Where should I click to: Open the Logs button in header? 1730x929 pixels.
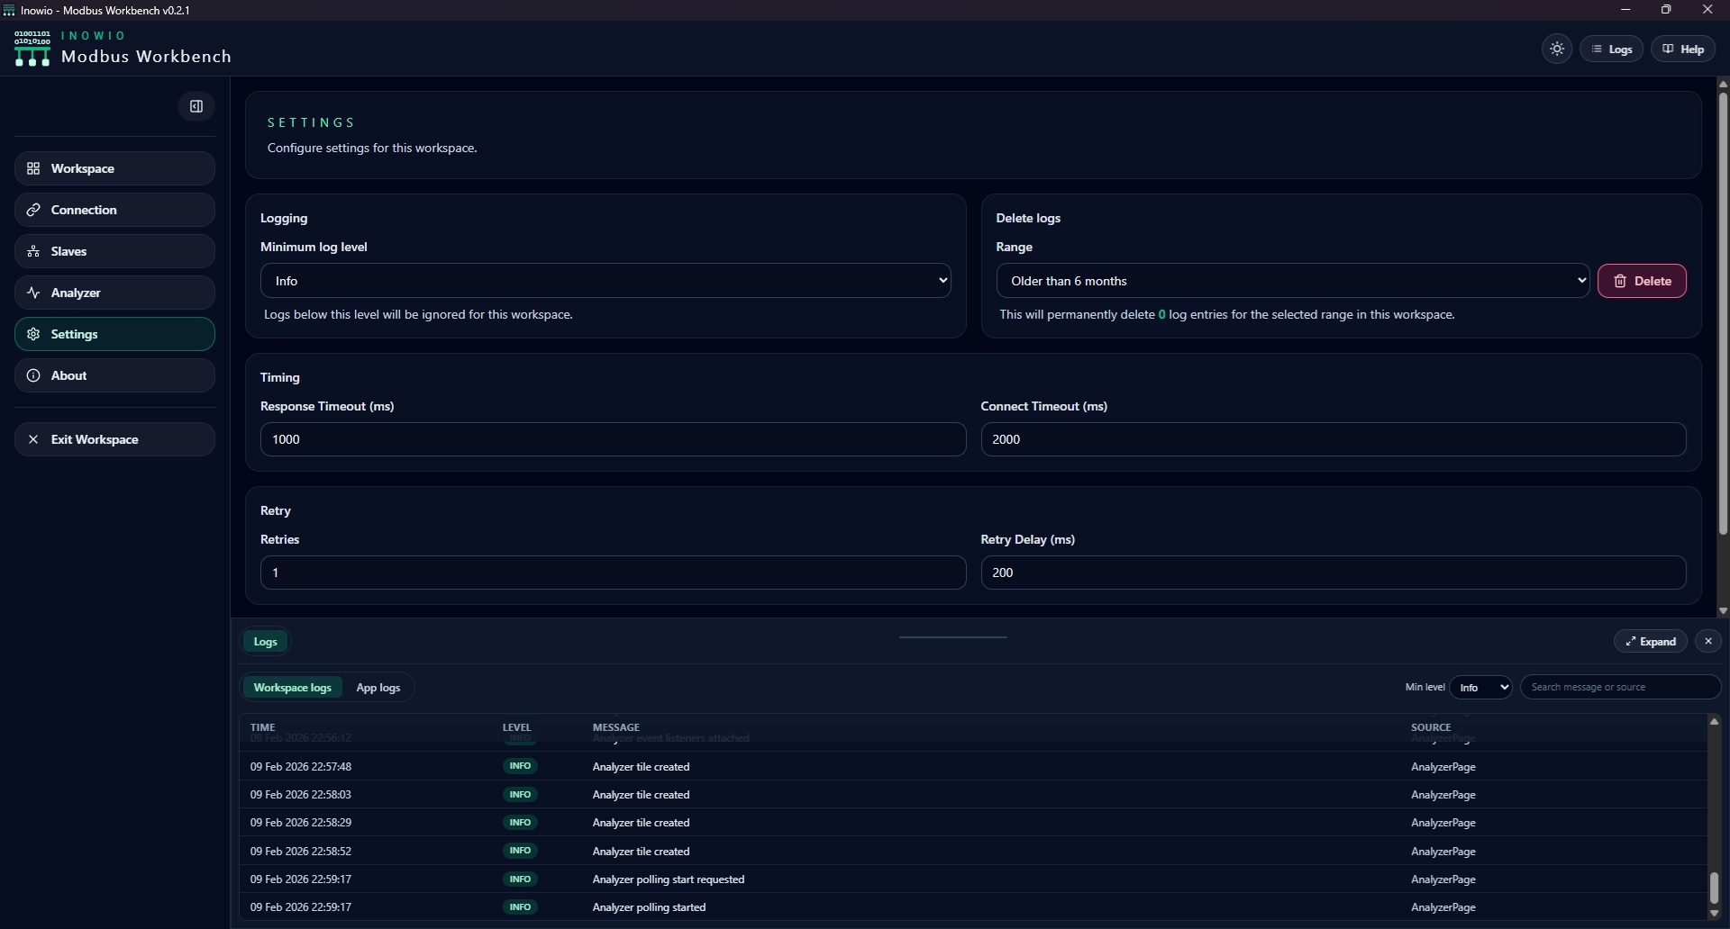[x=1612, y=50]
